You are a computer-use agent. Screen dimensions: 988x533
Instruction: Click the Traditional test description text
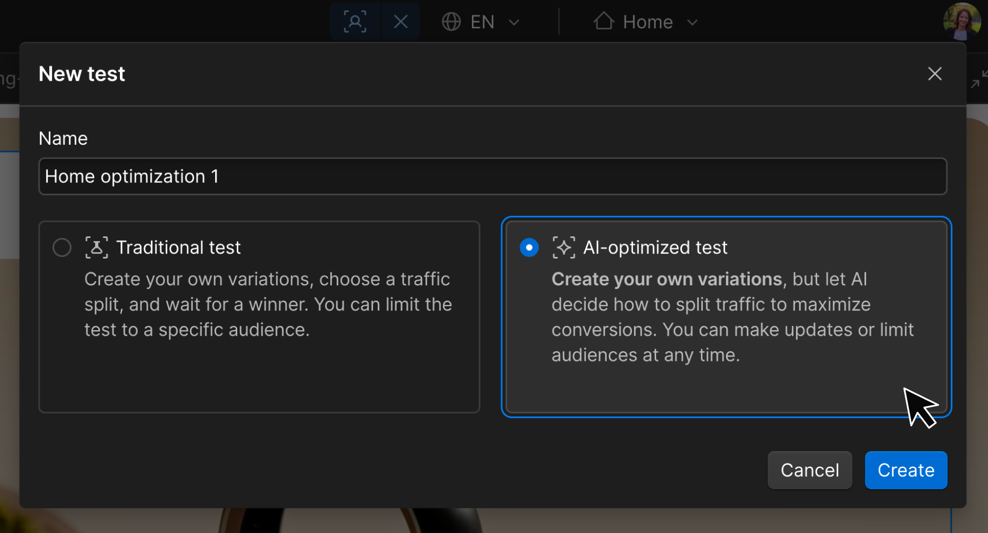[x=268, y=304]
